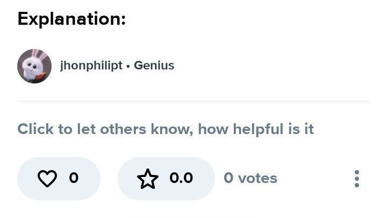Click the "Explanation:" heading

[71, 19]
